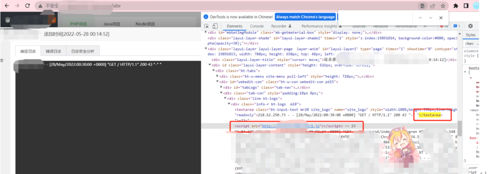Jump to next find result arrow
The image size is (490, 174).
pyautogui.click(x=431, y=18)
